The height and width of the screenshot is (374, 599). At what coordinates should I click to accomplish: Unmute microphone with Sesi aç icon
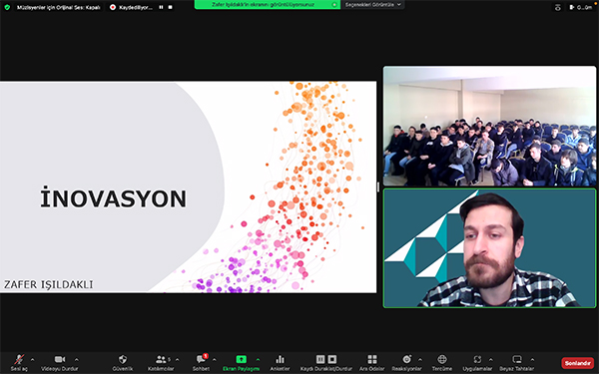pyautogui.click(x=19, y=363)
